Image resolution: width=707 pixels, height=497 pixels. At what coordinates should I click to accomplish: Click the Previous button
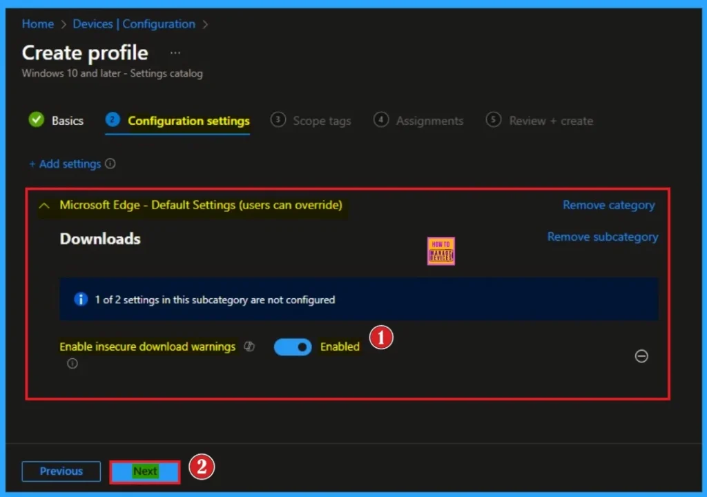[x=61, y=471]
